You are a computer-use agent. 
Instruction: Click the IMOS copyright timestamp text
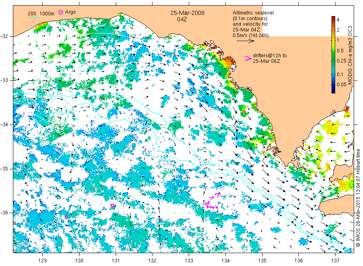(x=358, y=198)
